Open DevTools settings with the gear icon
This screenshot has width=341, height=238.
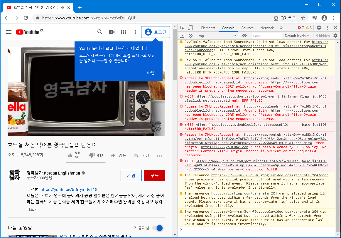[319, 27]
